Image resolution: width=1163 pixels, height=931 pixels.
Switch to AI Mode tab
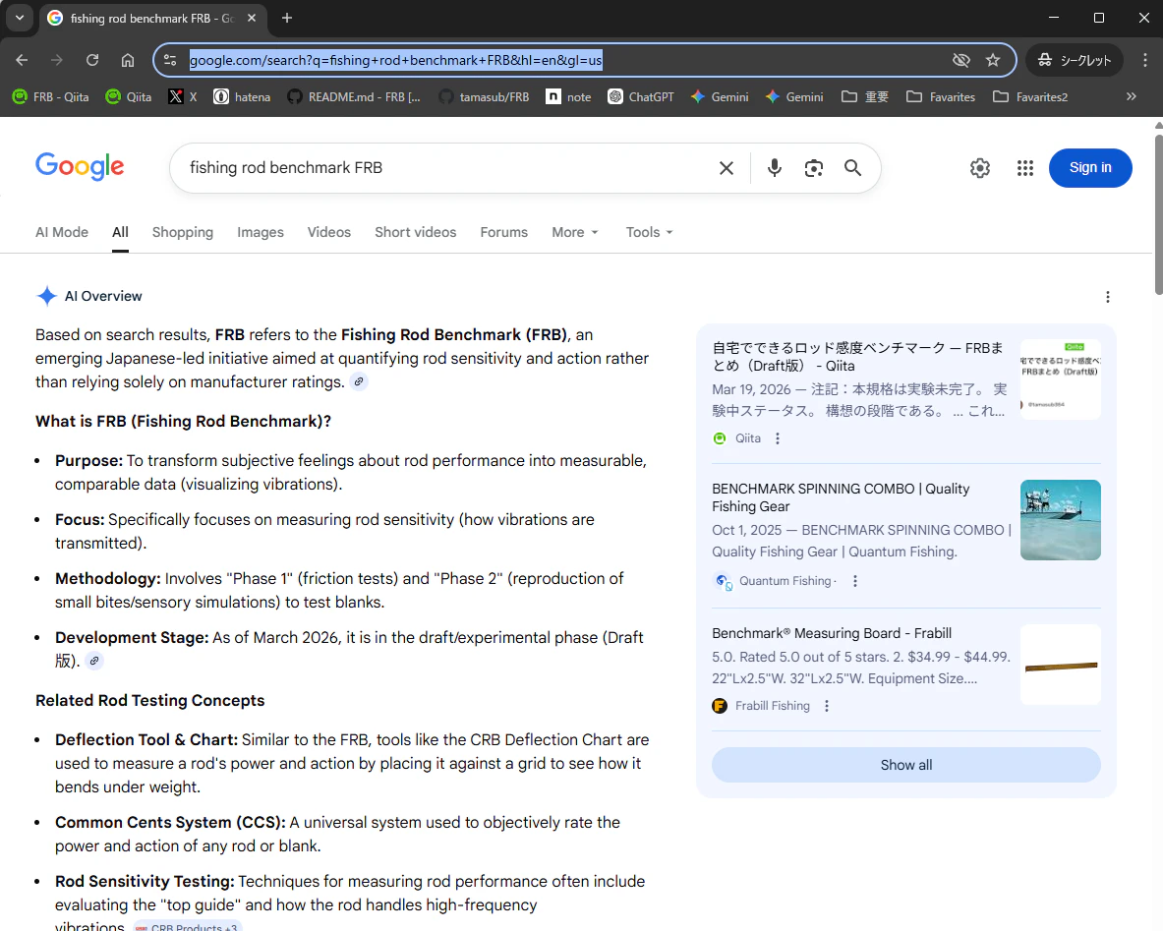coord(62,232)
